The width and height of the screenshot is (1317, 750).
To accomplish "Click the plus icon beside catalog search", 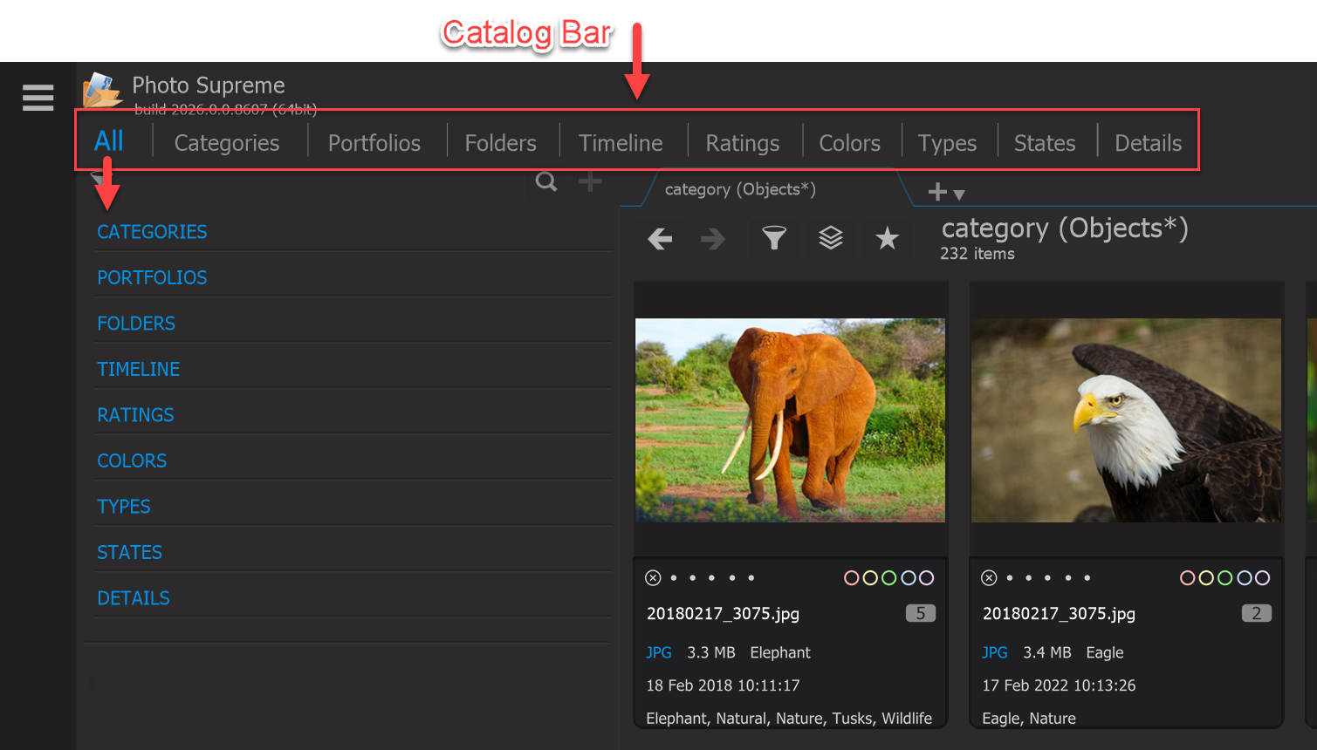I will pyautogui.click(x=590, y=181).
